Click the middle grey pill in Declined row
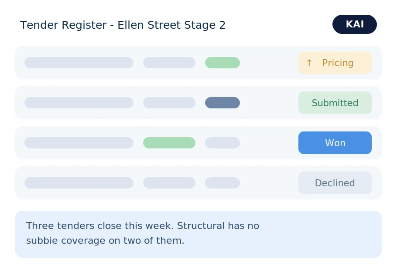This screenshot has width=397, height=276. tap(169, 183)
